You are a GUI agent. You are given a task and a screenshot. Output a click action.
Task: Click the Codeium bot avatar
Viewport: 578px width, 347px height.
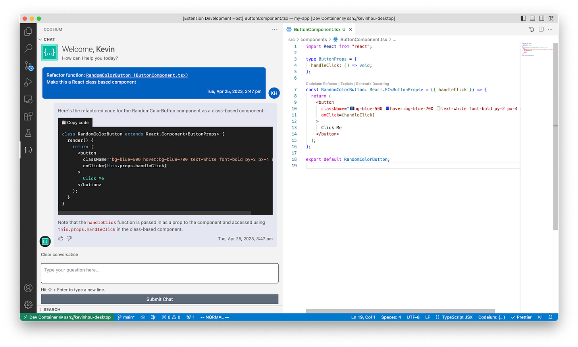[x=45, y=241]
